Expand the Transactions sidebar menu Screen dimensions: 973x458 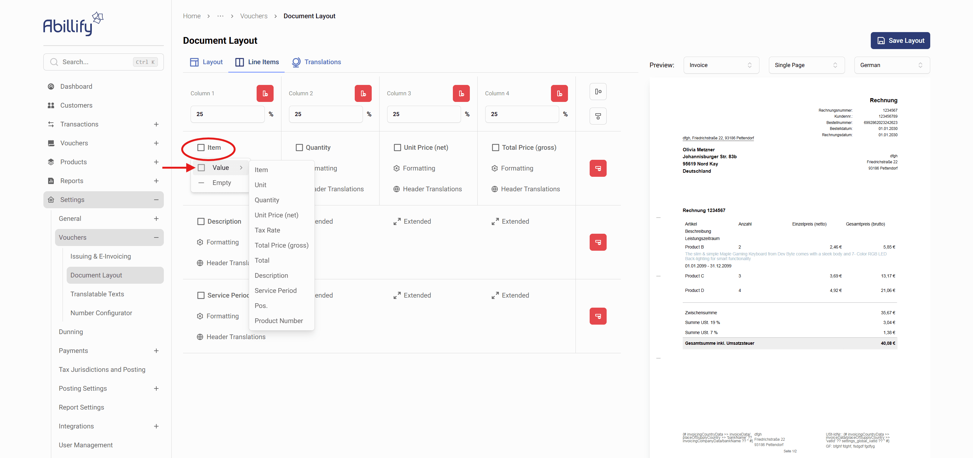[x=156, y=124]
